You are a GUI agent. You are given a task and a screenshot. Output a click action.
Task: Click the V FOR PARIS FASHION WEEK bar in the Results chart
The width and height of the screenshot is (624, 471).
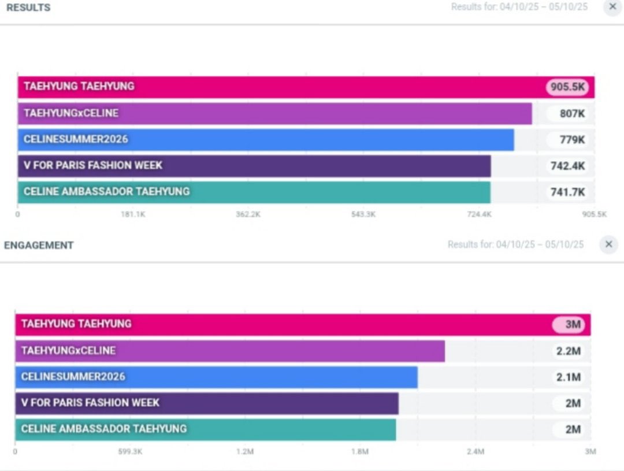coord(254,166)
